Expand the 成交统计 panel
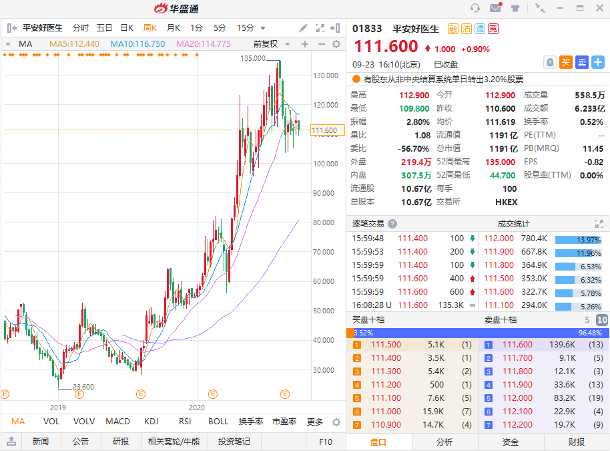 599,224
